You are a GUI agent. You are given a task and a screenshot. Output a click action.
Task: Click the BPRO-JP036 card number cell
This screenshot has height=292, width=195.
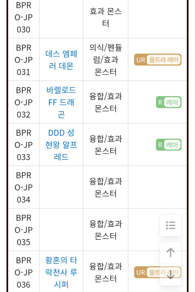point(24,272)
